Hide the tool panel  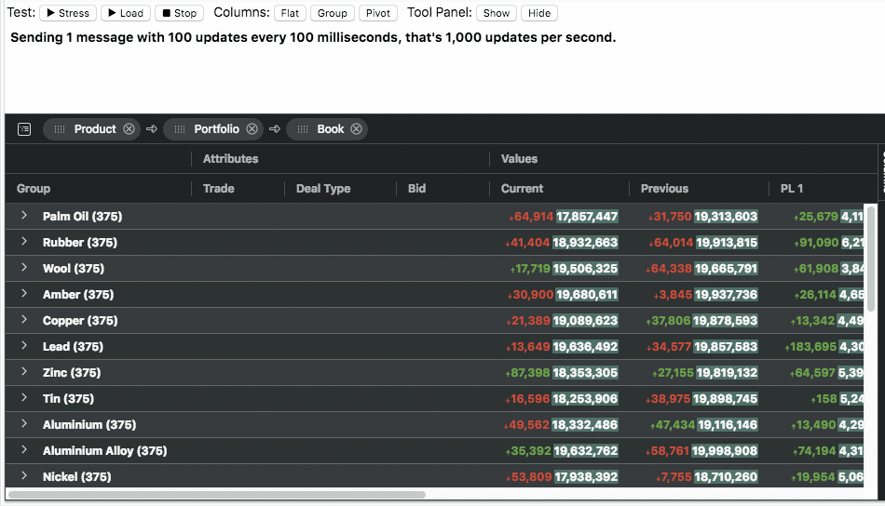point(539,13)
